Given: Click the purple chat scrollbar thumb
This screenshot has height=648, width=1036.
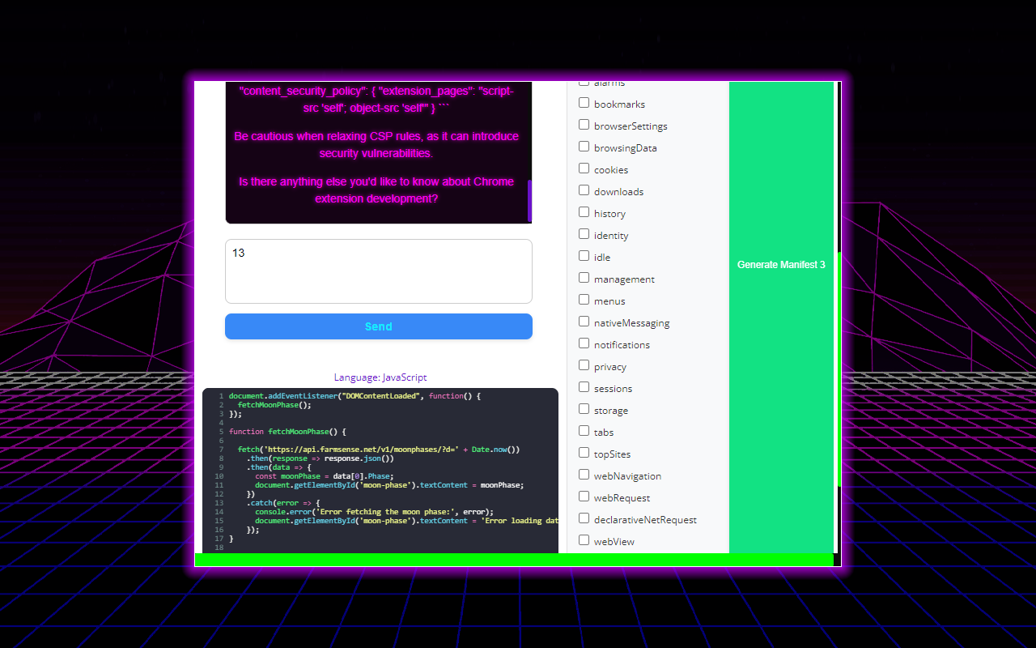Looking at the screenshot, I should tap(529, 201).
